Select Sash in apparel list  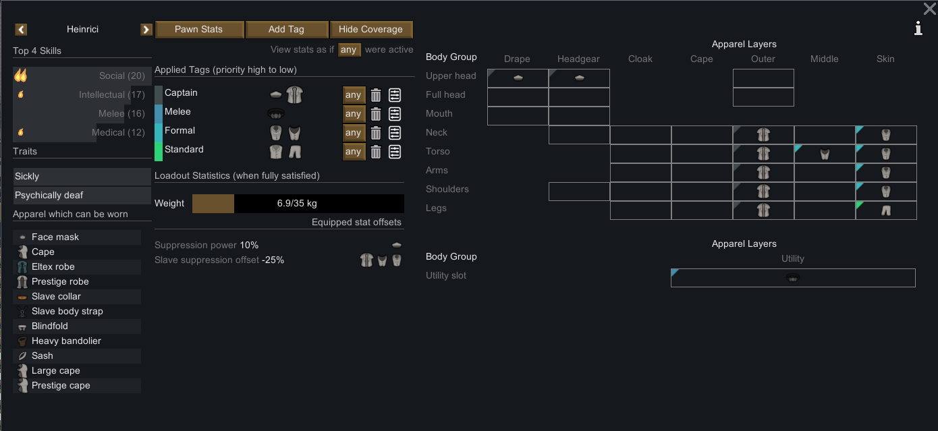point(77,355)
